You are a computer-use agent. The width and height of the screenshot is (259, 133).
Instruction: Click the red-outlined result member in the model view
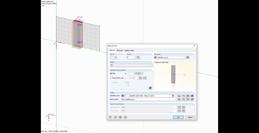point(78,34)
